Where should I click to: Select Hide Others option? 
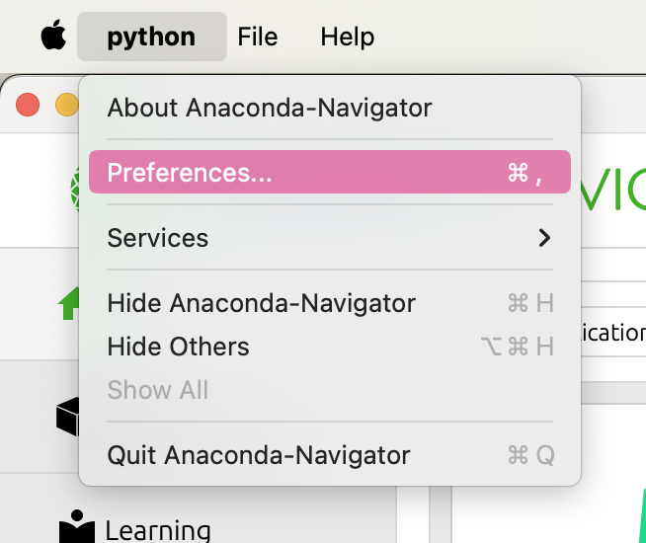[x=330, y=347]
